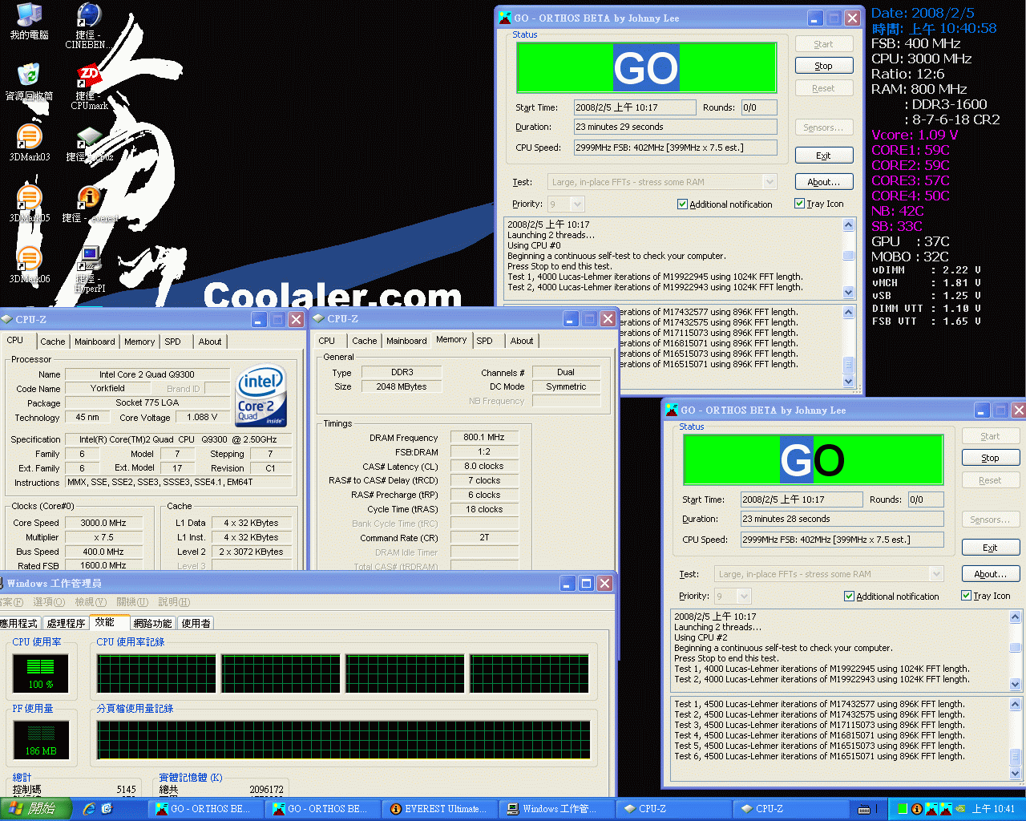Click CAS# Latency value 8.0 clocks
This screenshot has height=821, width=1026.
click(x=484, y=466)
